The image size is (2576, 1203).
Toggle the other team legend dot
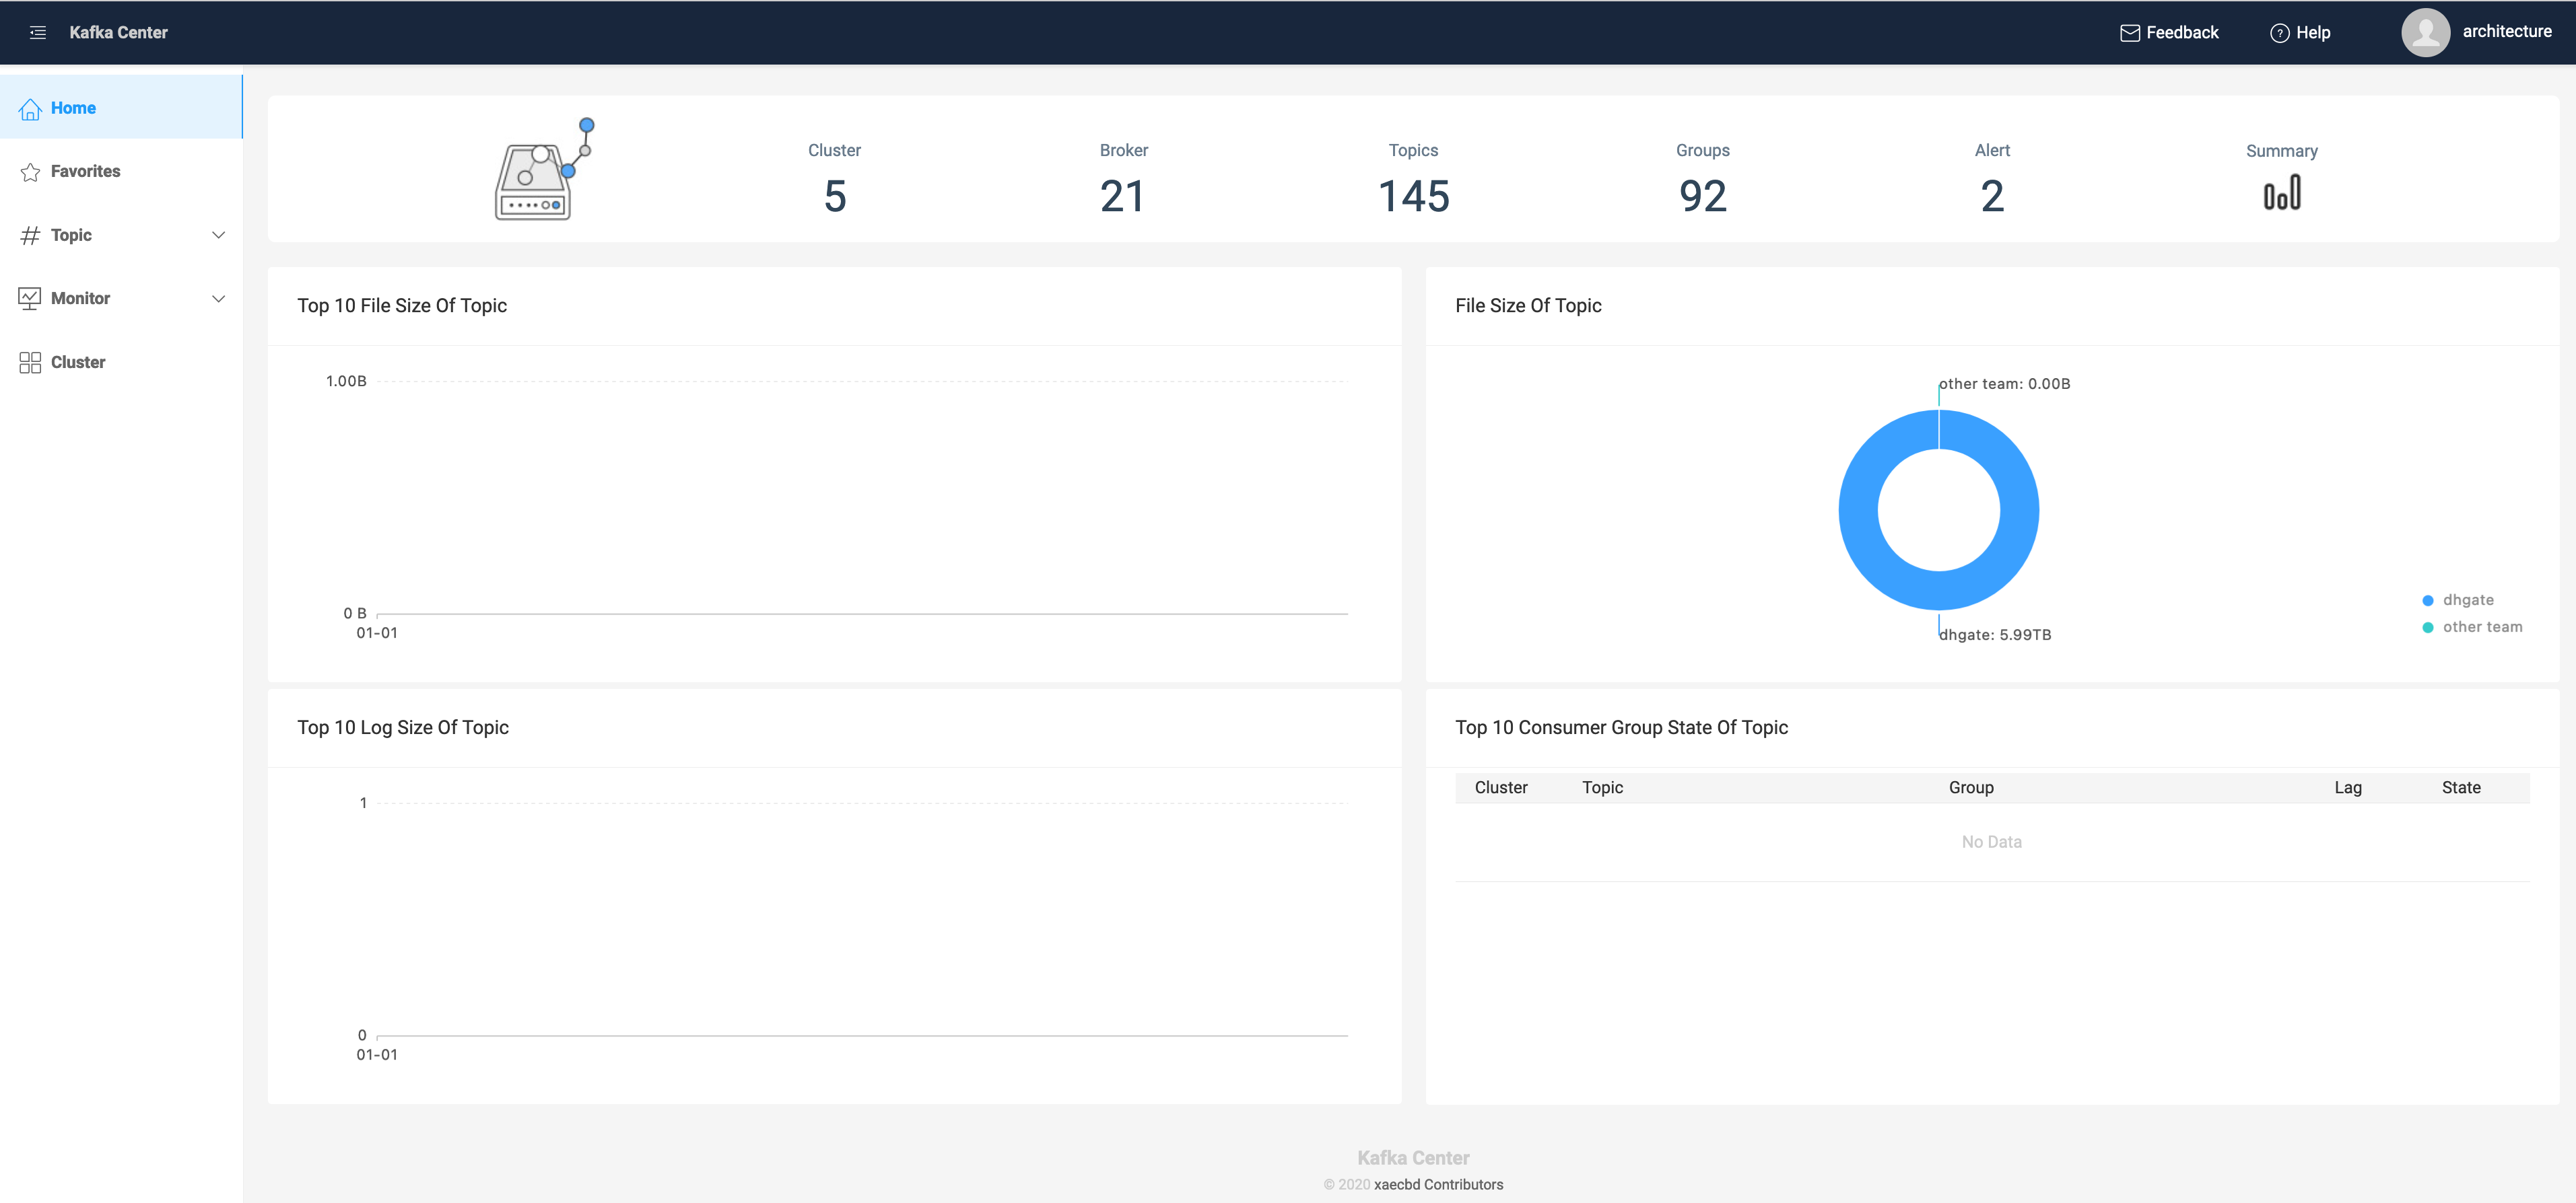[x=2427, y=628]
